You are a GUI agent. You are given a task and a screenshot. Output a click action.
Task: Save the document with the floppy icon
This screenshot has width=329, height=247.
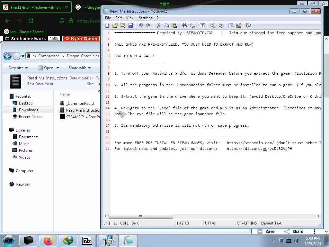pos(130,25)
